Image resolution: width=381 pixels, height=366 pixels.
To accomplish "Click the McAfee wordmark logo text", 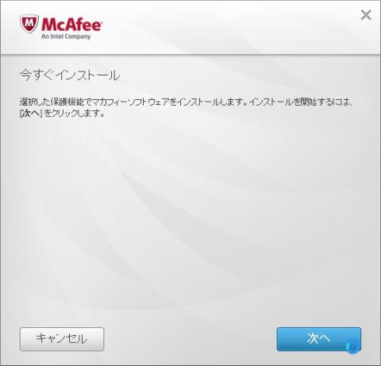I will 71,25.
